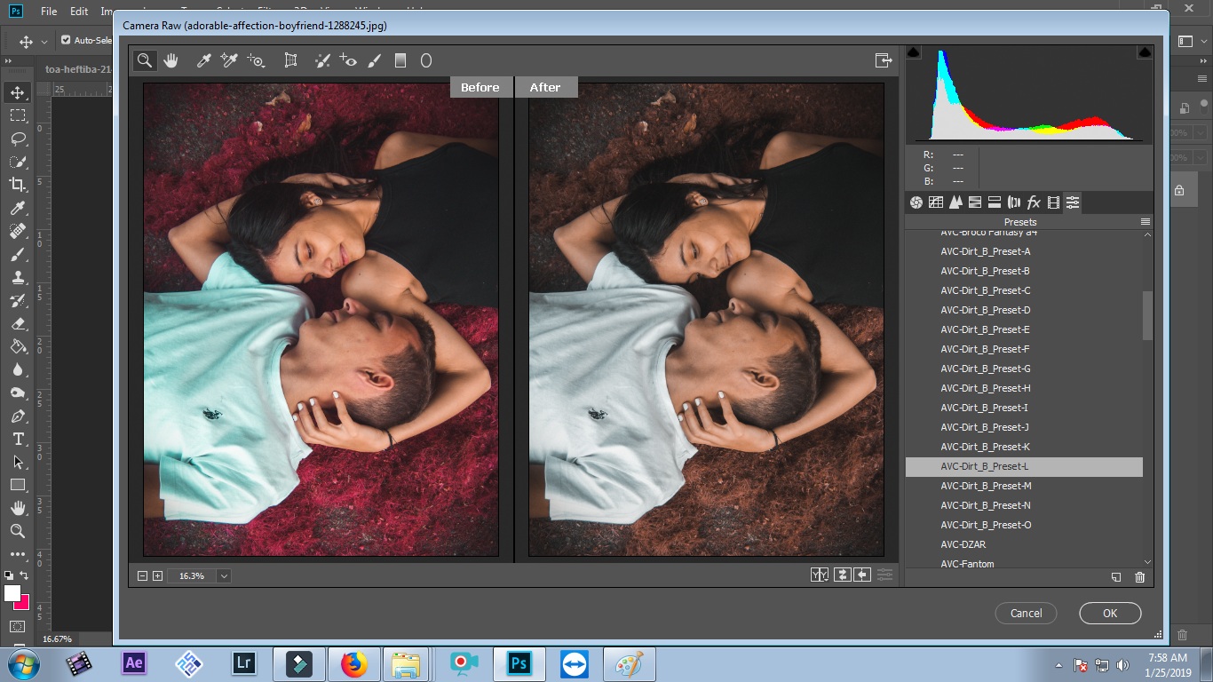The width and height of the screenshot is (1213, 682).
Task: Open the Basic panel tab
Action: 916,202
